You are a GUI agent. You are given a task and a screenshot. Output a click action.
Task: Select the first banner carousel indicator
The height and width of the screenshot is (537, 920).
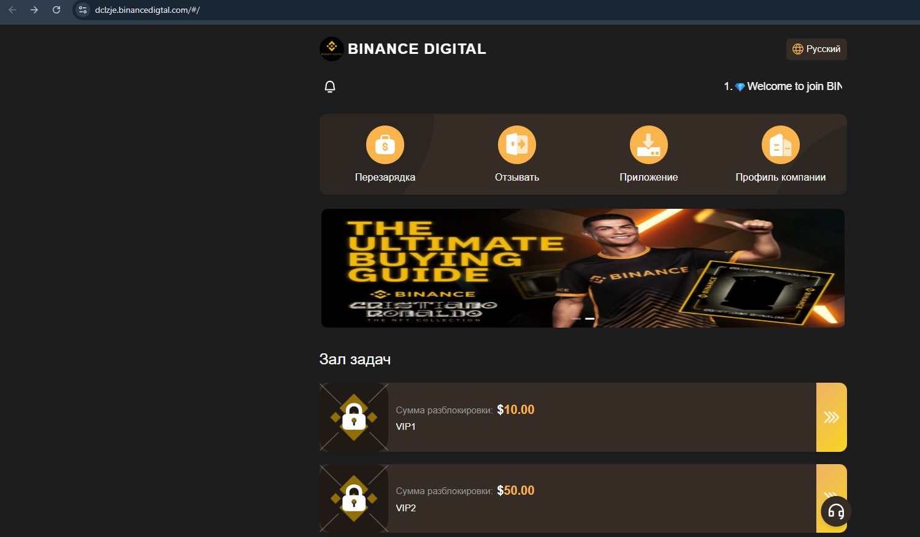click(x=576, y=318)
